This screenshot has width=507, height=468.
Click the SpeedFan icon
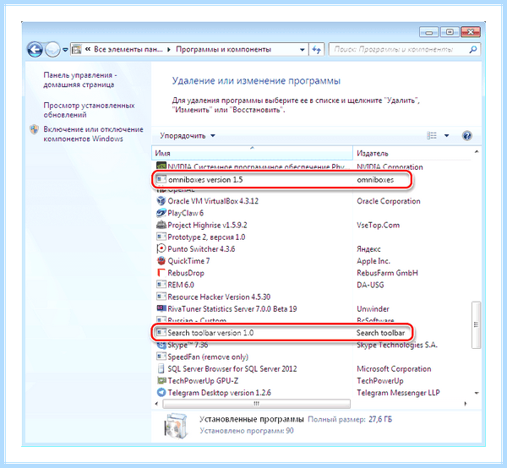point(161,356)
